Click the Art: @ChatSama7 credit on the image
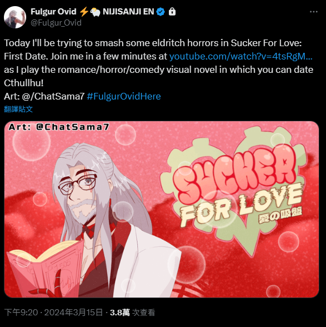This screenshot has width=326, height=327. click(x=59, y=127)
